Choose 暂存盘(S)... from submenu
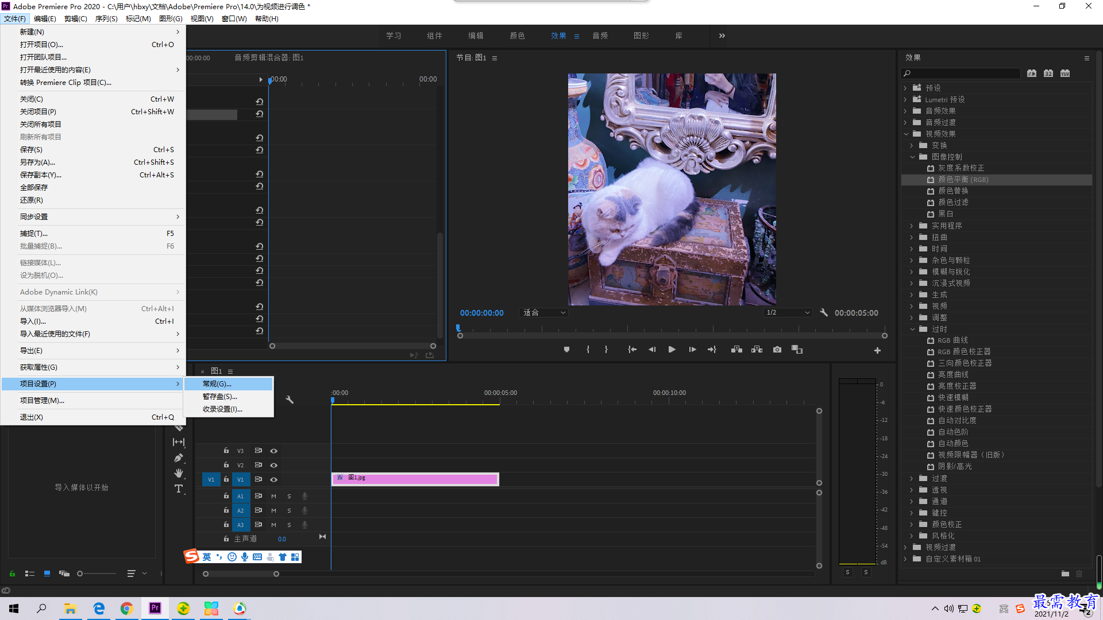This screenshot has height=620, width=1103. click(x=228, y=396)
